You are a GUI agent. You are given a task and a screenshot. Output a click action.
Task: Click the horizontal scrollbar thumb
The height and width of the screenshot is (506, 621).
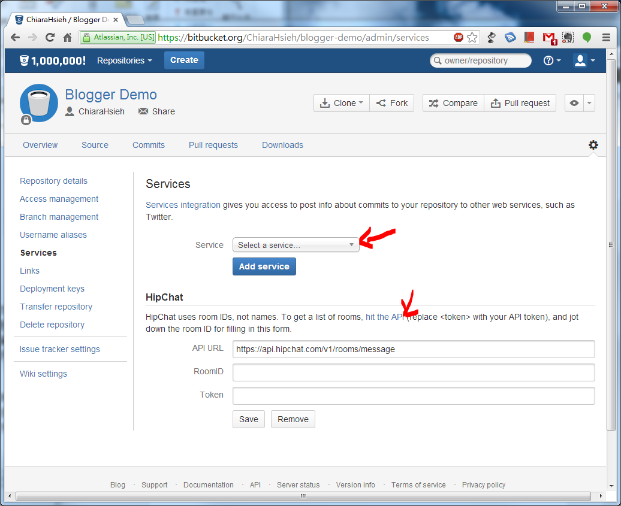pyautogui.click(x=303, y=496)
